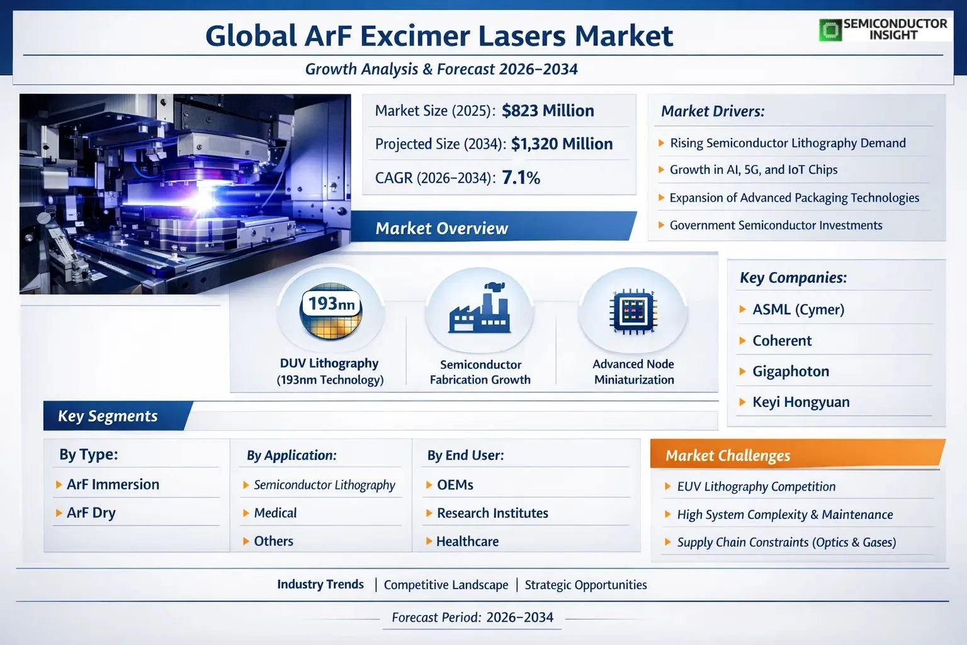Click the 193nm DUV Lithography icon
Viewport: 967px width, 645px height.
(331, 312)
